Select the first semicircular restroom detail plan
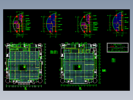 [19, 24]
